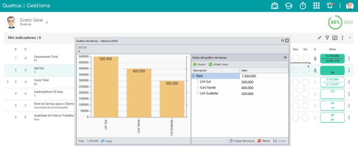This screenshot has width=358, height=150.
Task: Expand the Custo Total row arrow
Action: [x=8, y=81]
